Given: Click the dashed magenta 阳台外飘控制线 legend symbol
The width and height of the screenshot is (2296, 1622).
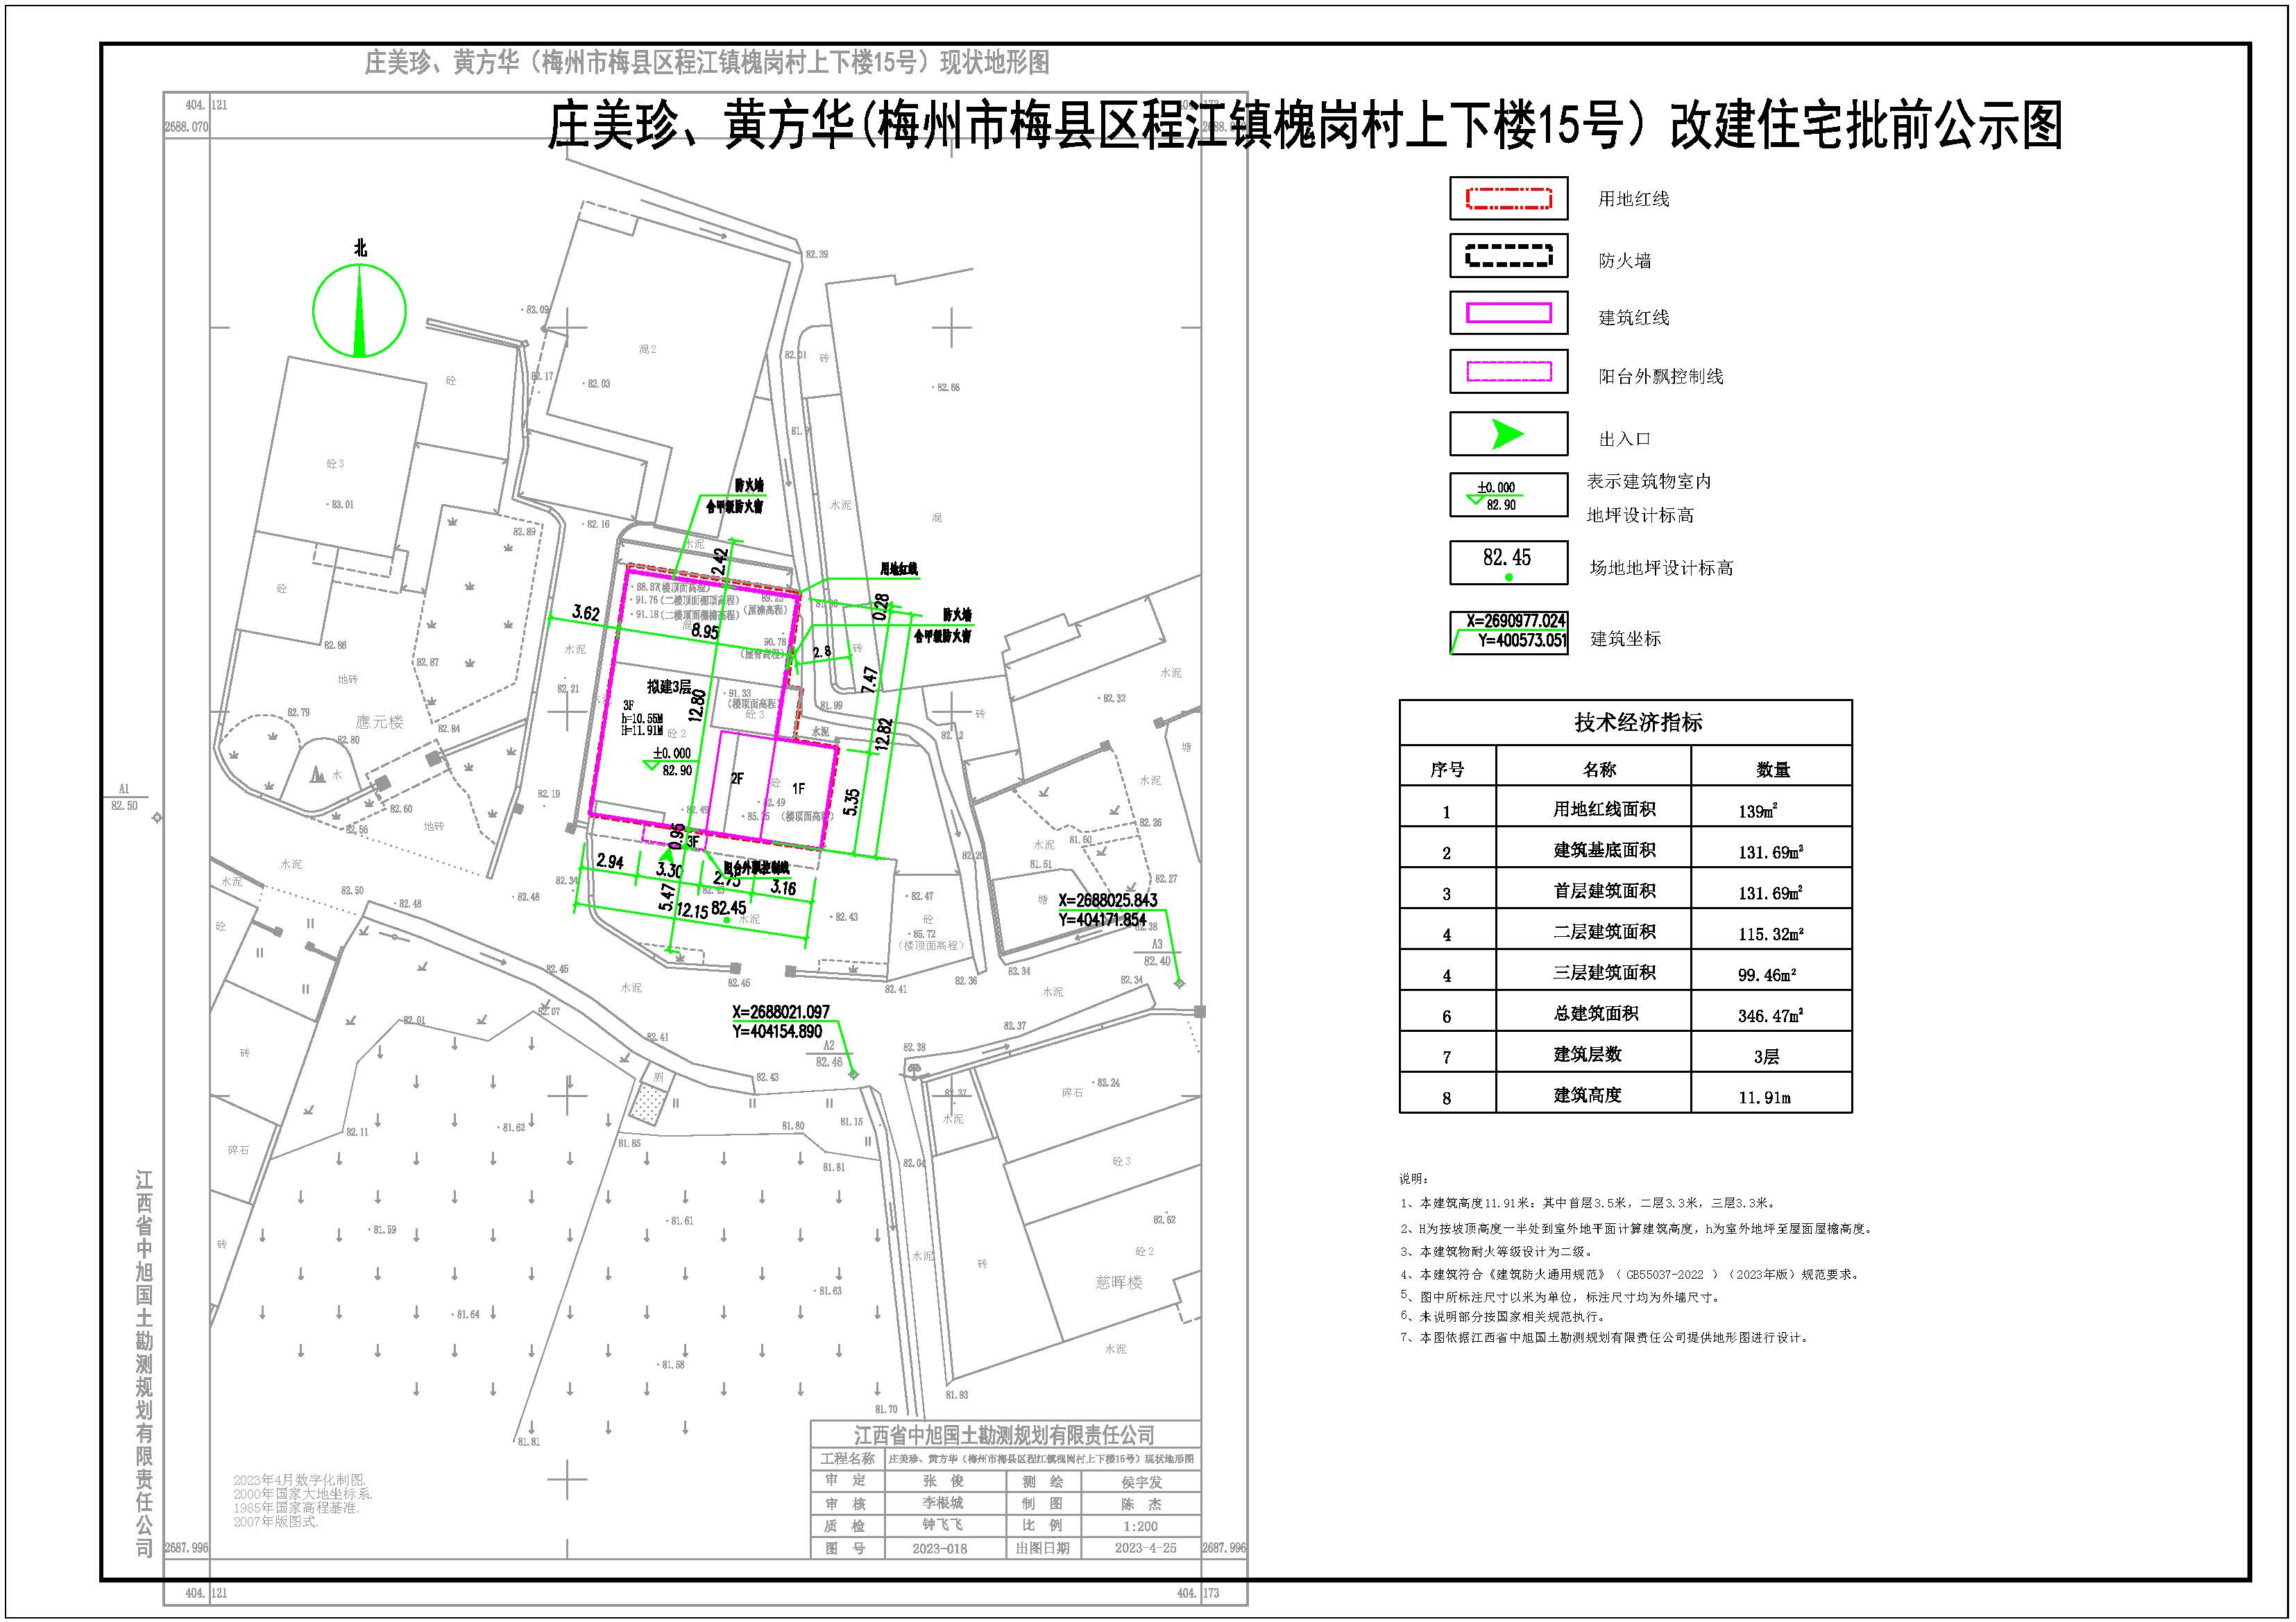Looking at the screenshot, I should point(1508,372).
